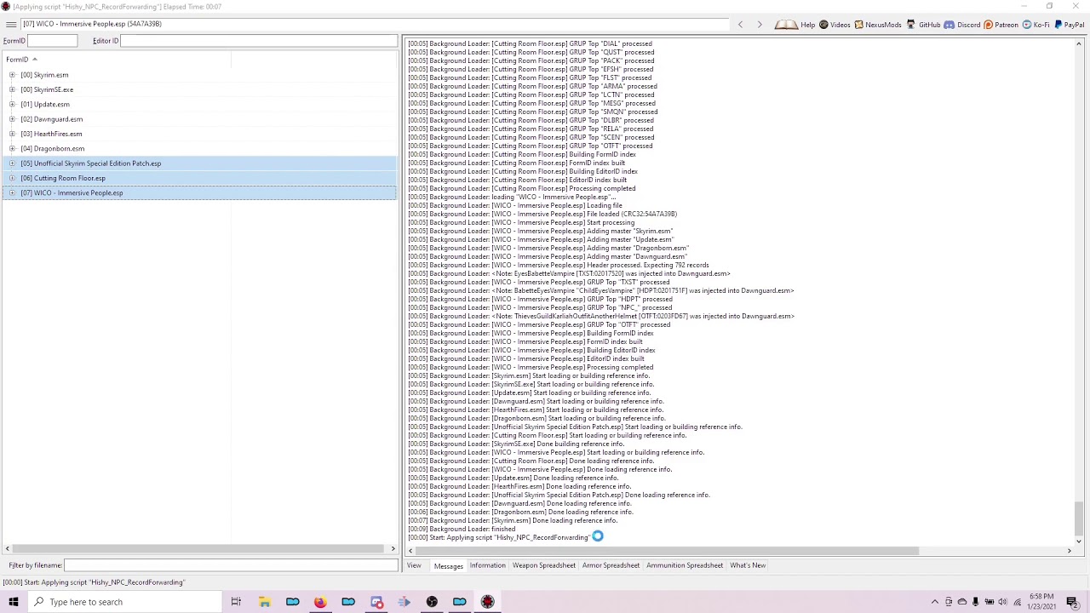The image size is (1090, 613).
Task: Open the What's New tab
Action: (x=748, y=565)
